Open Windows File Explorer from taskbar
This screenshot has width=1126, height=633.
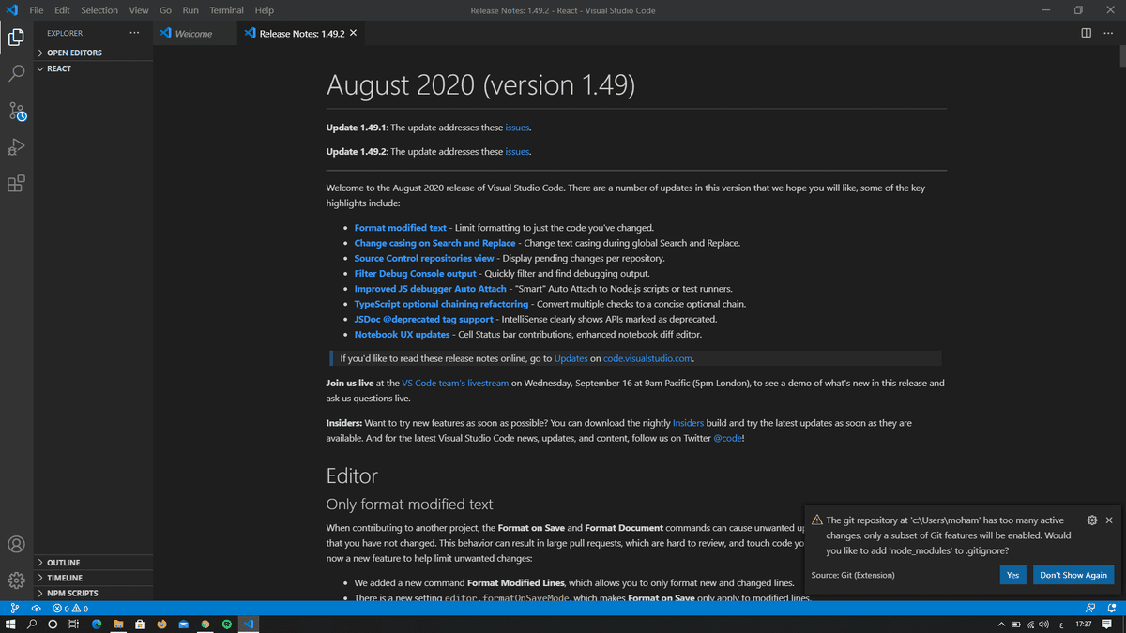click(118, 625)
